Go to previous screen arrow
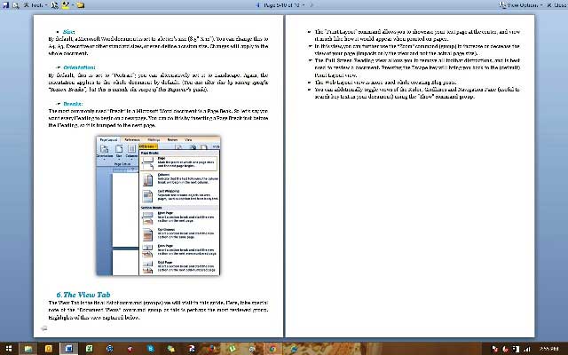The image size is (568, 355). (x=258, y=5)
